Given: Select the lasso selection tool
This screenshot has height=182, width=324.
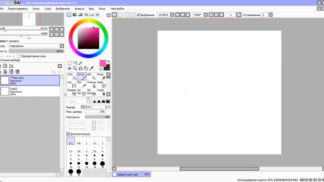Looking at the screenshot, I should 75,63.
